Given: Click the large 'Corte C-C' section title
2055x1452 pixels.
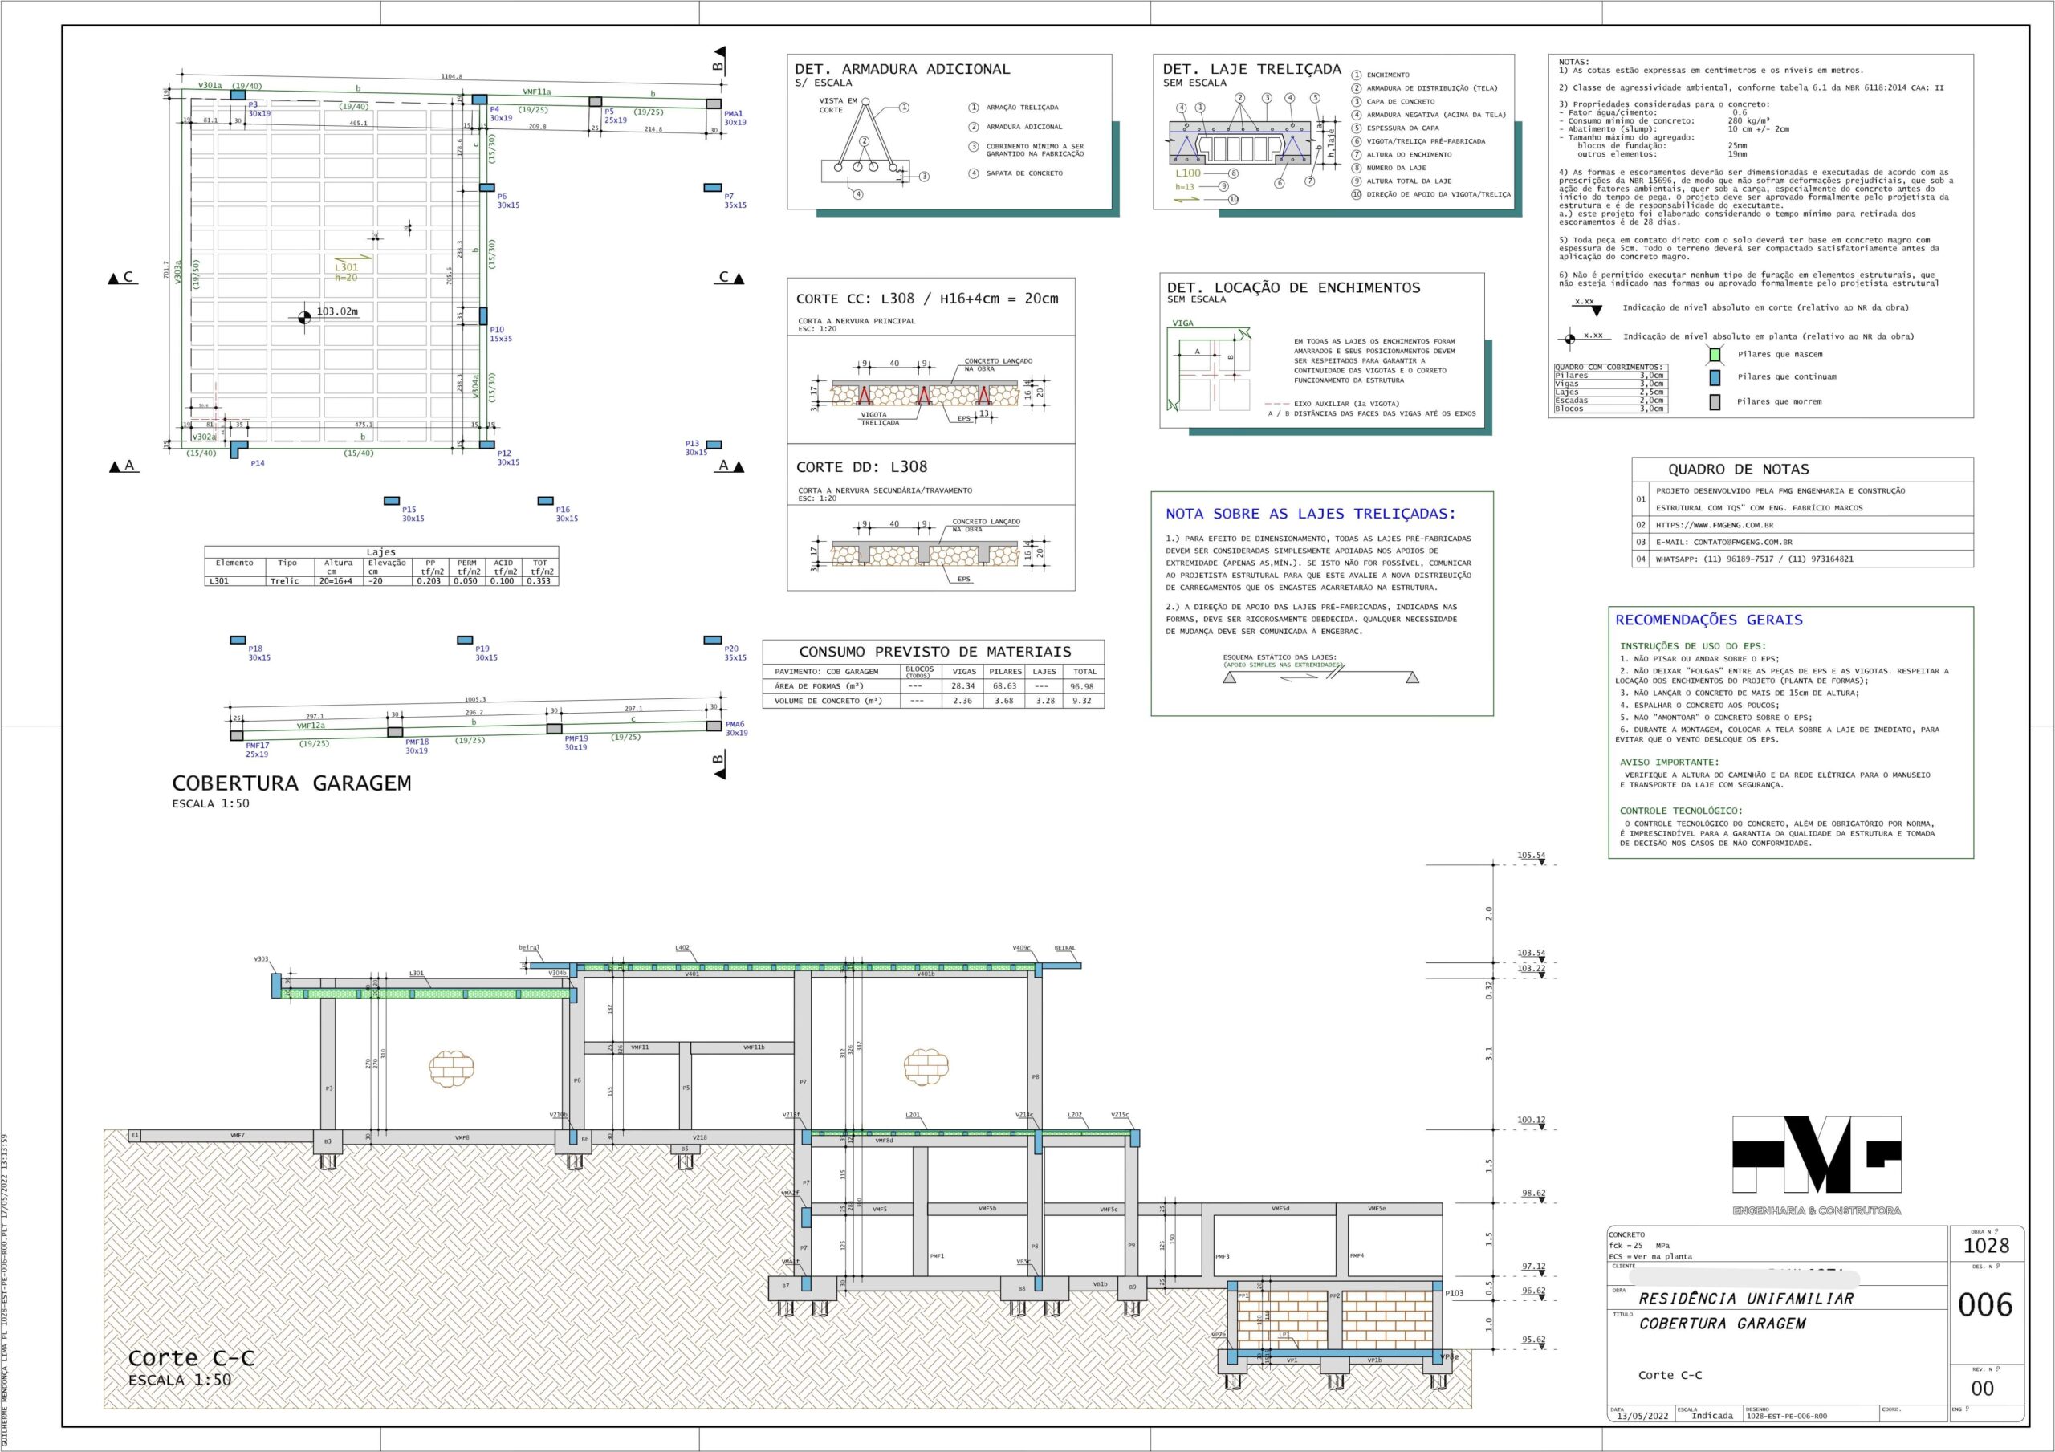Looking at the screenshot, I should pyautogui.click(x=192, y=1358).
